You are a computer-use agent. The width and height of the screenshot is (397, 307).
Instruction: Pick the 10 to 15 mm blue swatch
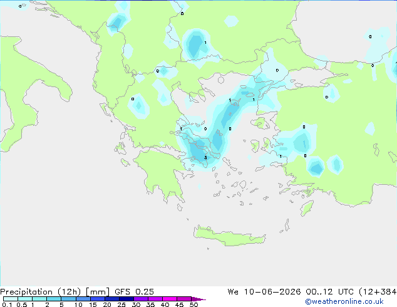coord(83,299)
